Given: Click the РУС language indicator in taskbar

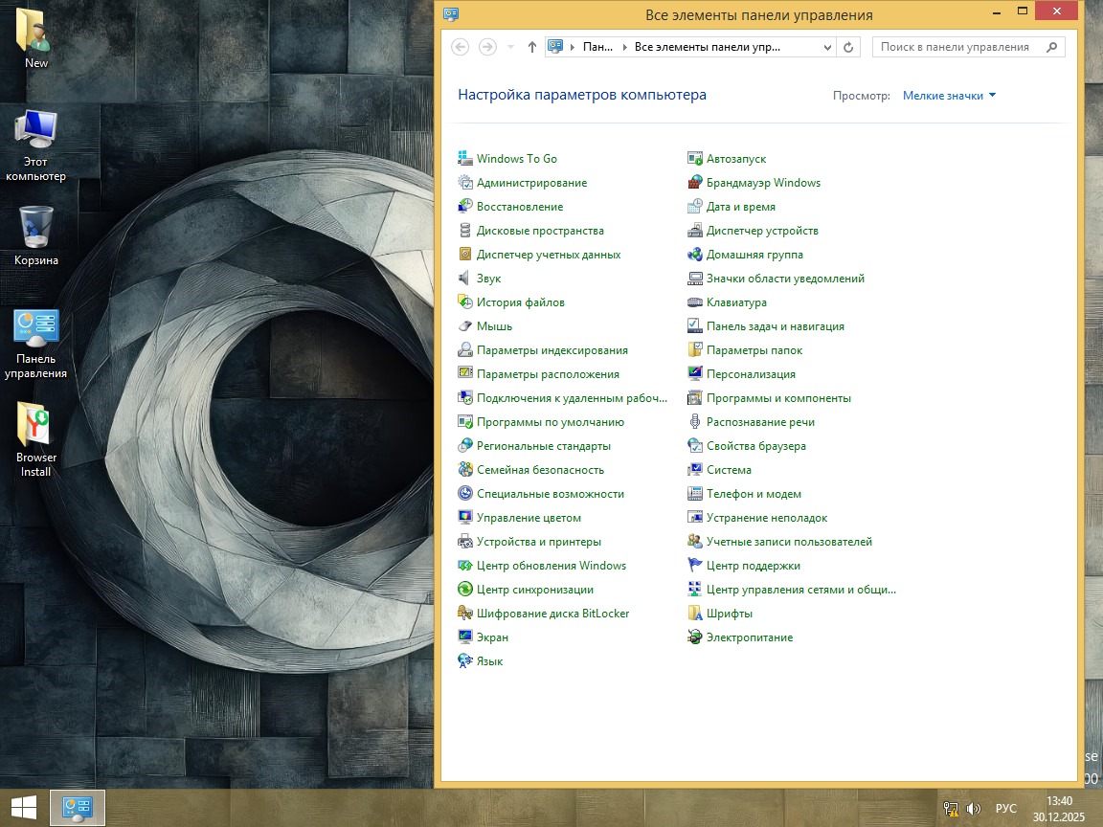Looking at the screenshot, I should tap(1005, 809).
